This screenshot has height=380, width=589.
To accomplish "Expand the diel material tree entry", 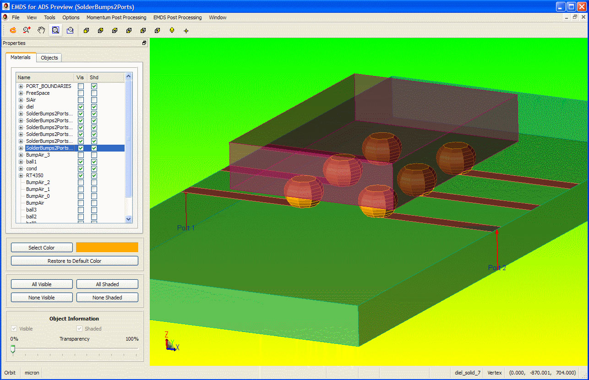I will pyautogui.click(x=21, y=107).
